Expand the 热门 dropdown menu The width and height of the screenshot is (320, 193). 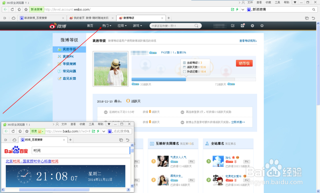click(x=107, y=26)
